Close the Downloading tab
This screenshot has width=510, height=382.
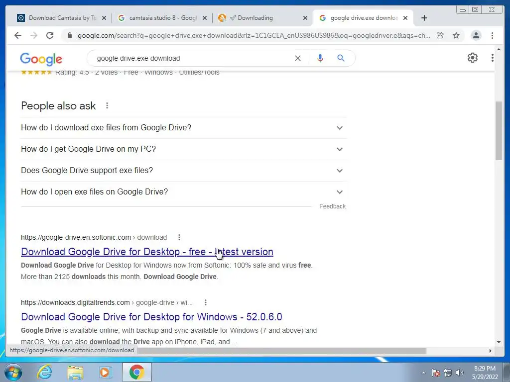tap(305, 18)
